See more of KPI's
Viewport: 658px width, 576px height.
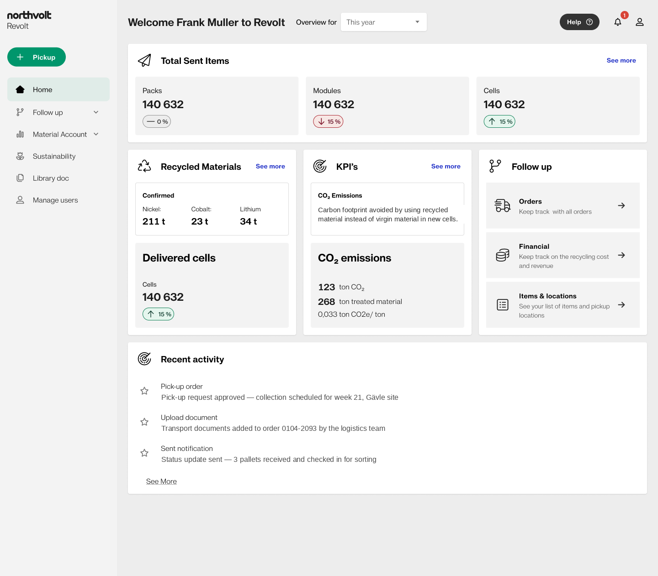pos(446,166)
